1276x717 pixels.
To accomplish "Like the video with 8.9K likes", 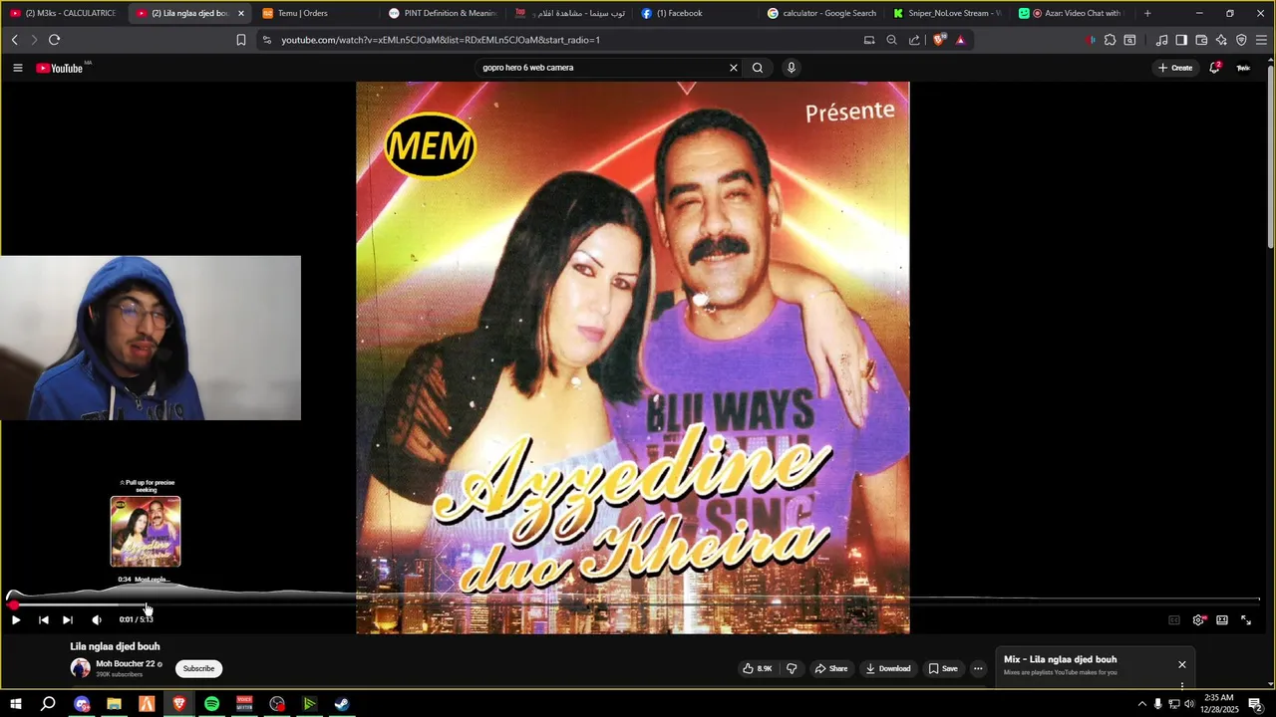I will [758, 668].
